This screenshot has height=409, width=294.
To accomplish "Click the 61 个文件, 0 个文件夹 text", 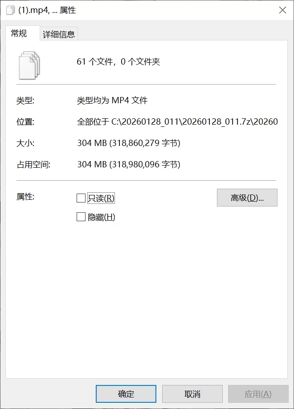I will pos(118,61).
